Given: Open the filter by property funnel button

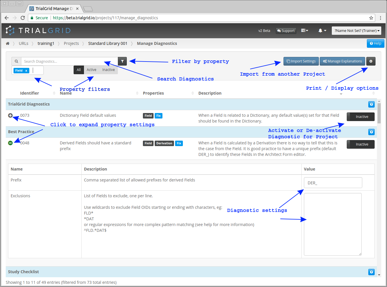Looking at the screenshot, I should 122,61.
